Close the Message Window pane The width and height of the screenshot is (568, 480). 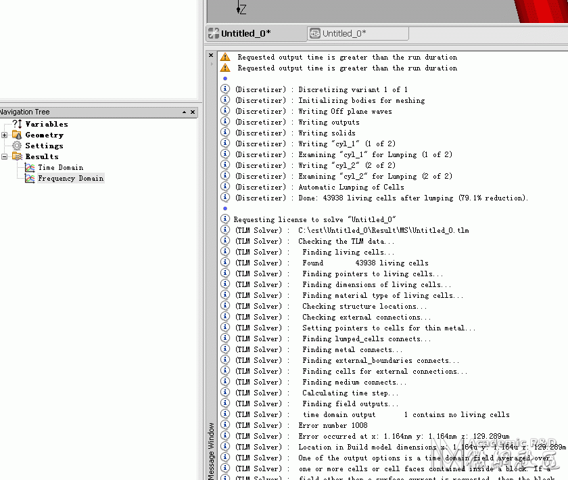pos(211,56)
